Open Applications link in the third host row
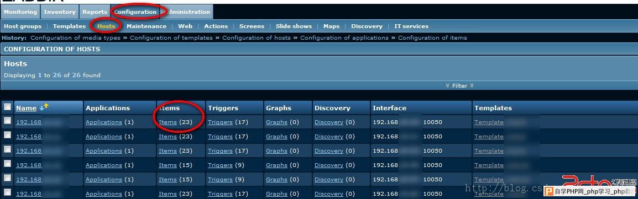 click(x=104, y=151)
